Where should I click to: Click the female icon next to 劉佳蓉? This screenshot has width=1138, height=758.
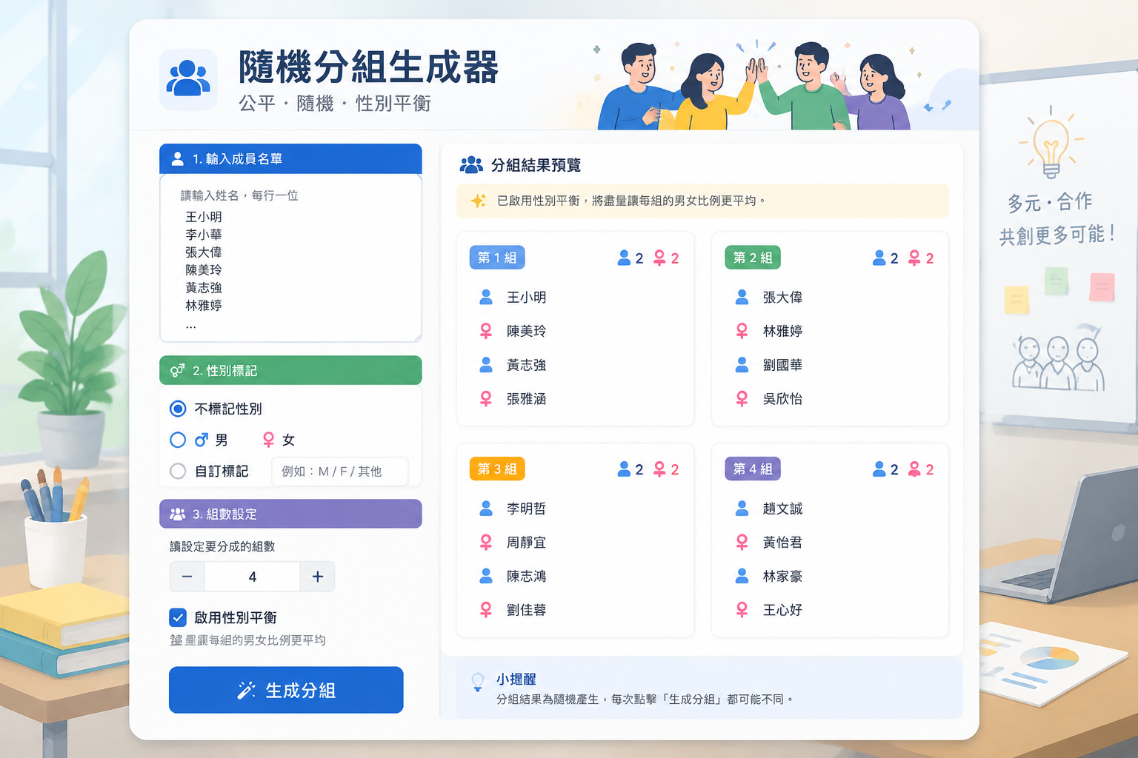486,610
